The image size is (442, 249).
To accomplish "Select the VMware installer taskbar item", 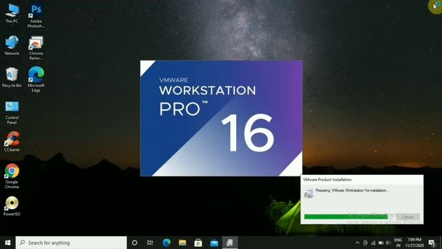I will click(x=230, y=243).
